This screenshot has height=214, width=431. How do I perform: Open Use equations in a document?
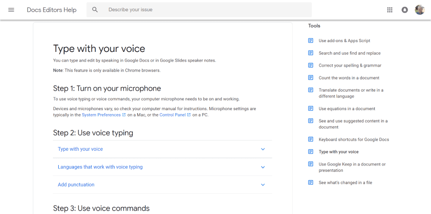point(347,109)
